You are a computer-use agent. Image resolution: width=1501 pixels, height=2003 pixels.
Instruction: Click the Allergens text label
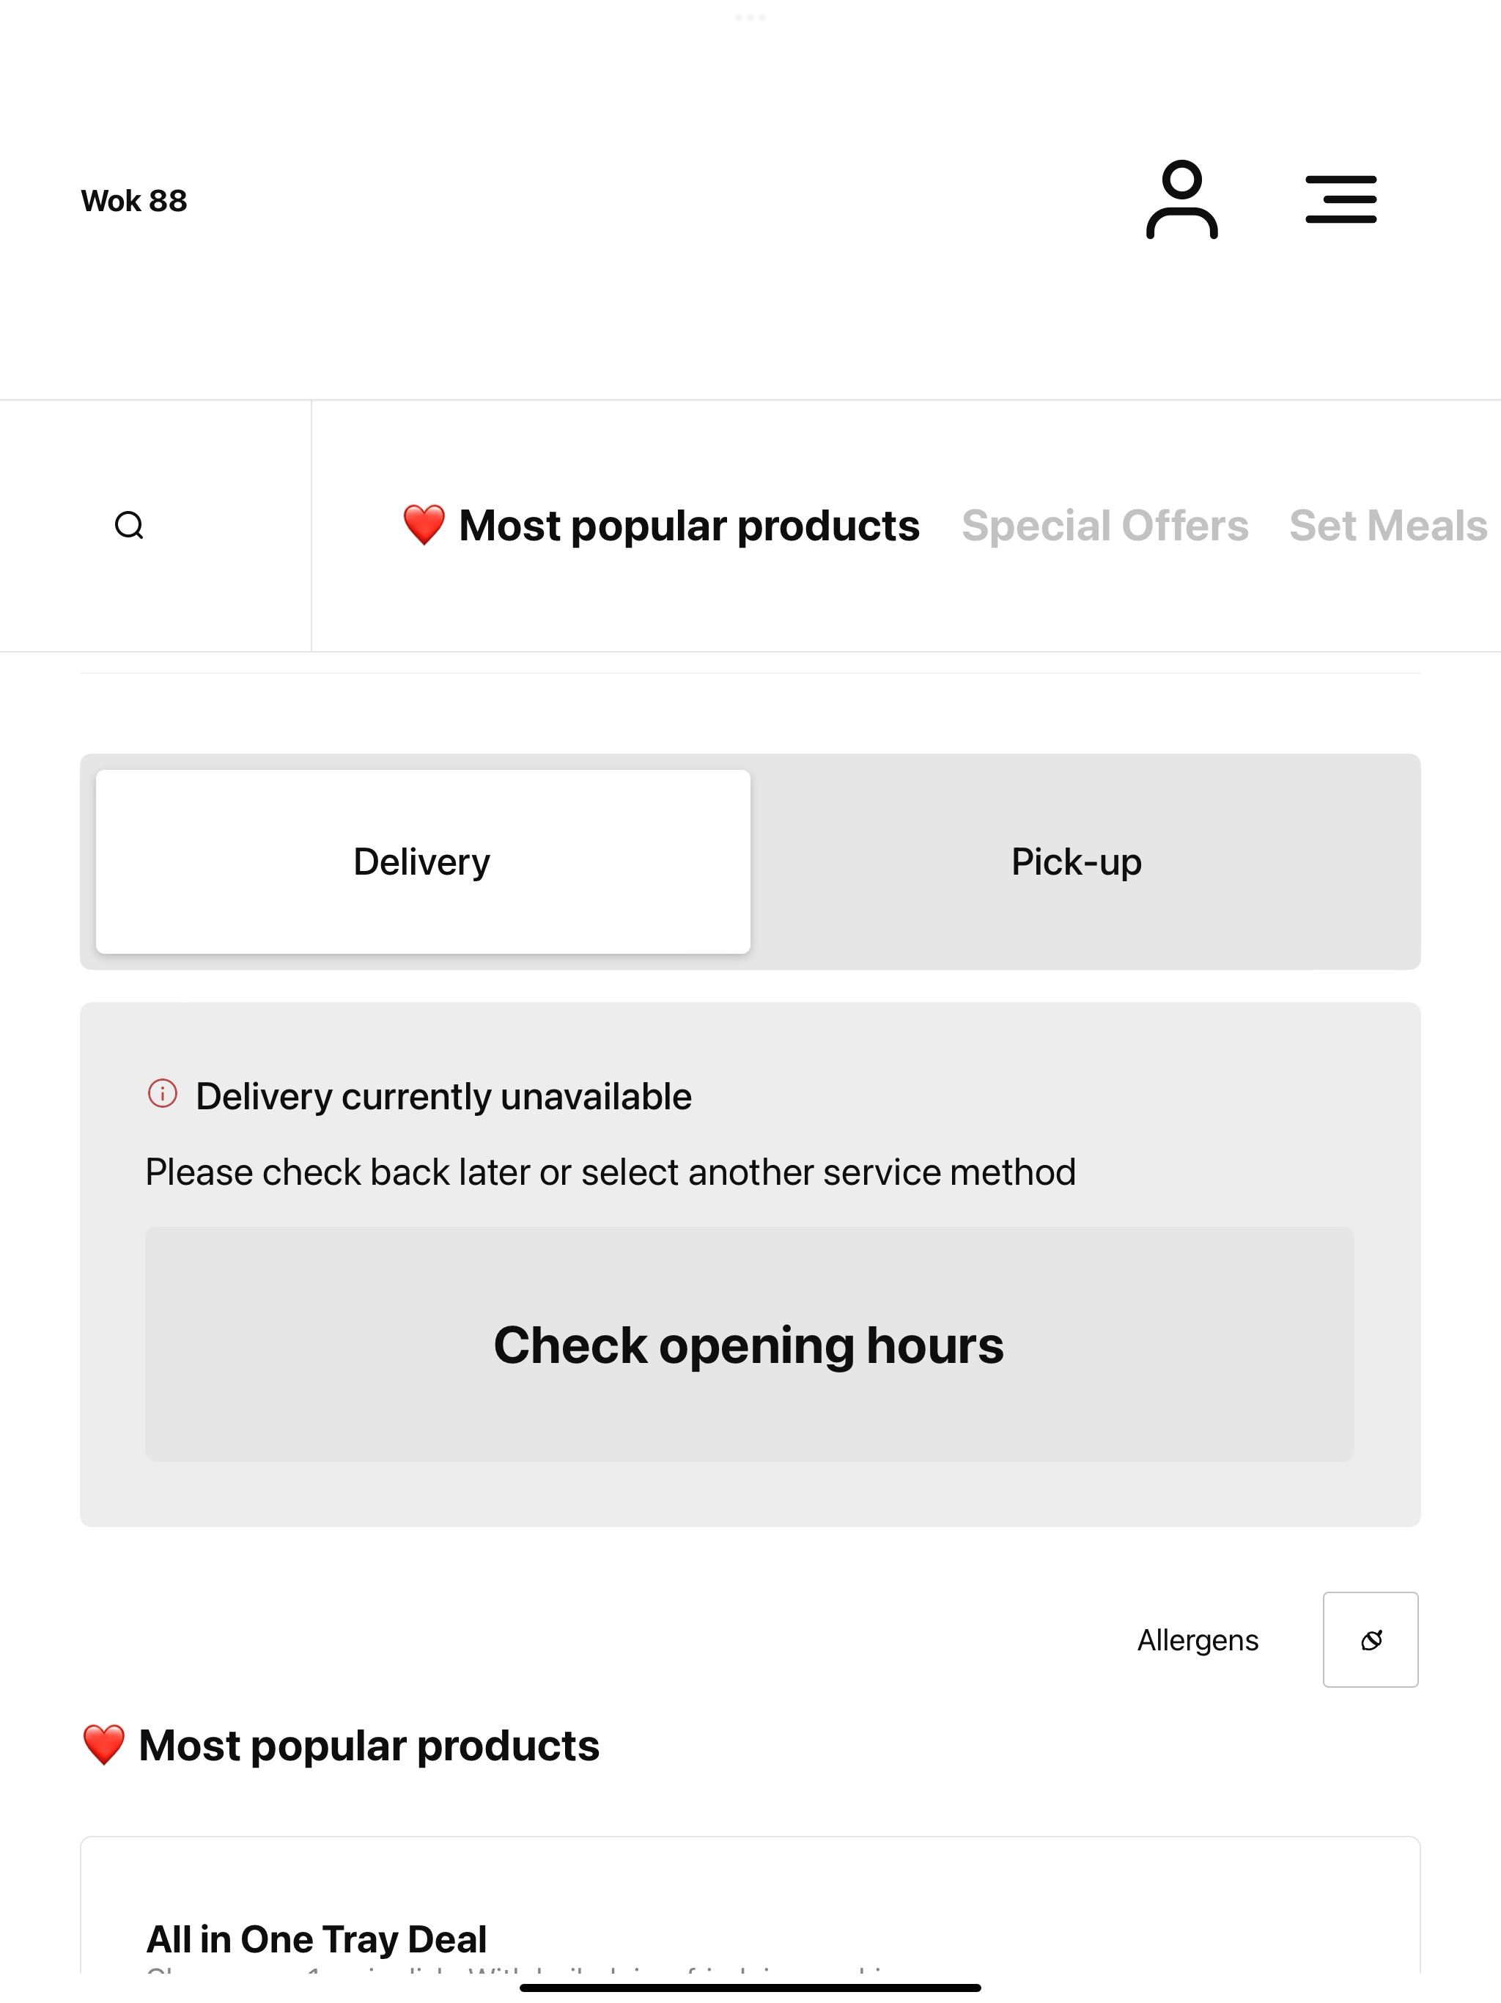click(x=1198, y=1640)
